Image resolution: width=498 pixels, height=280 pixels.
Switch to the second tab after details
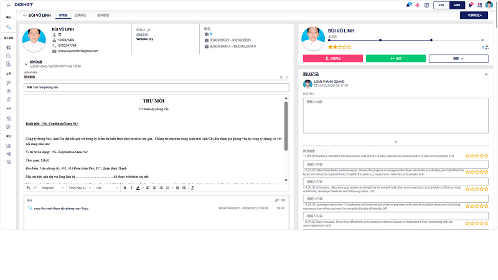tap(80, 15)
